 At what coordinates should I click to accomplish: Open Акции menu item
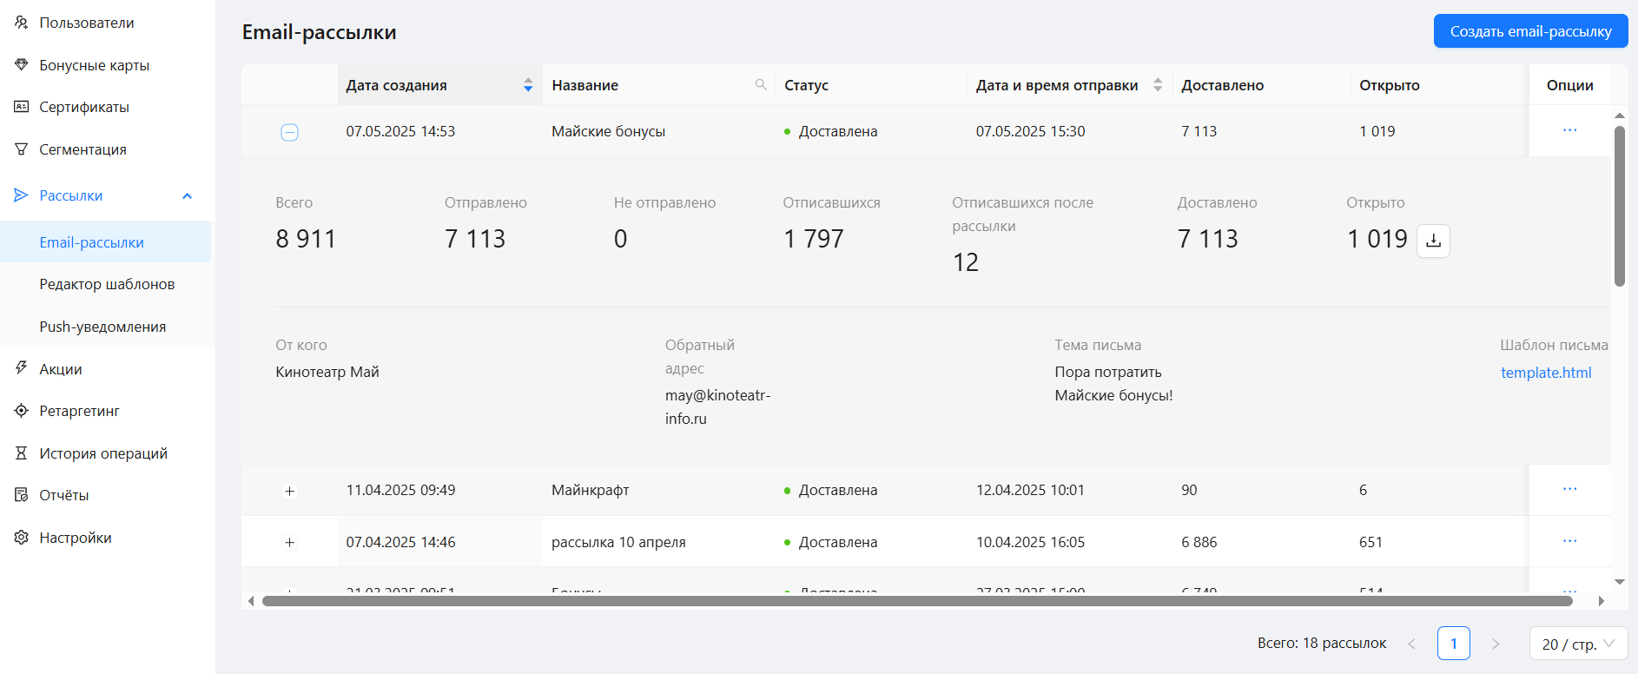point(61,369)
